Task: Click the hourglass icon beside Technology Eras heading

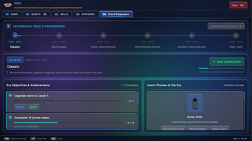Action: [x=9, y=26]
